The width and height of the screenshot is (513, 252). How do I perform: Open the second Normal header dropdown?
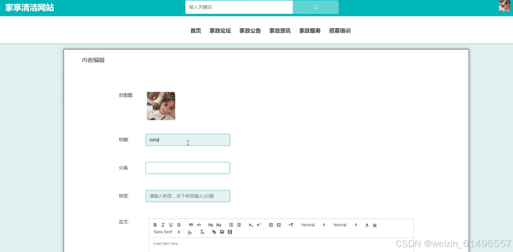pyautogui.click(x=345, y=225)
